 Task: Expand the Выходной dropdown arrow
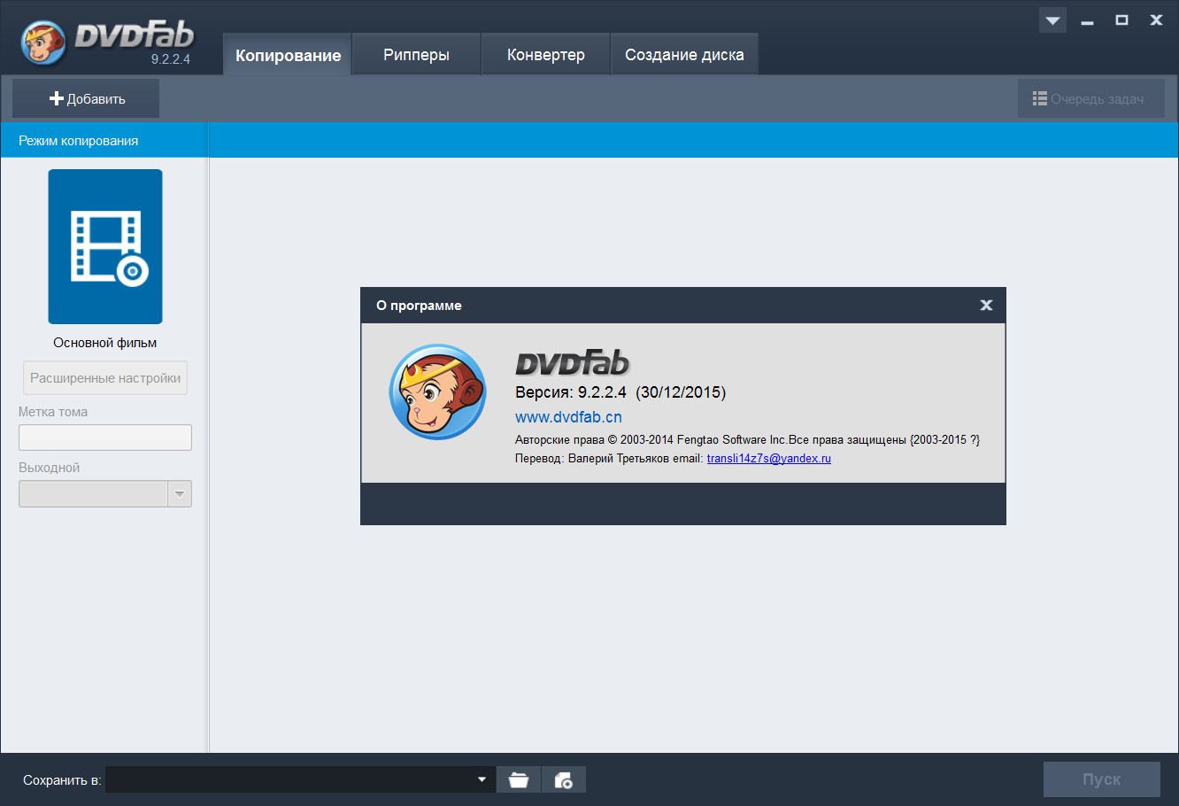click(x=180, y=494)
